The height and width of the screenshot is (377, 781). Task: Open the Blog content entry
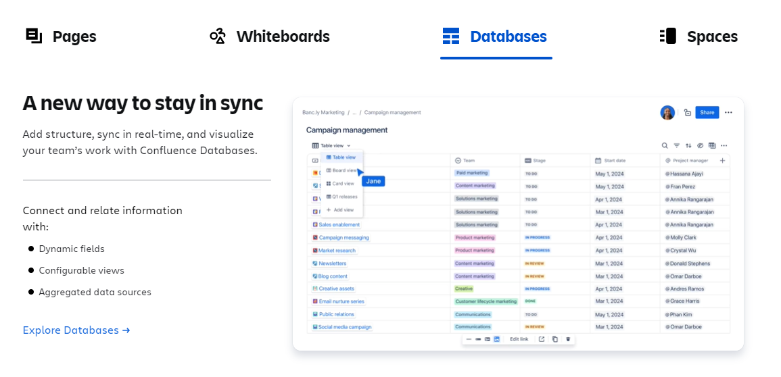tap(333, 276)
